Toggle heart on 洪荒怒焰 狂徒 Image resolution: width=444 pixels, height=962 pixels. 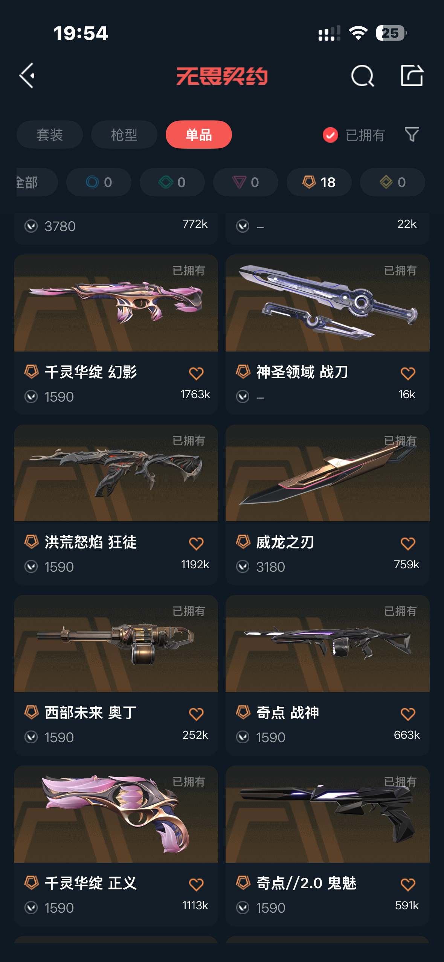196,543
